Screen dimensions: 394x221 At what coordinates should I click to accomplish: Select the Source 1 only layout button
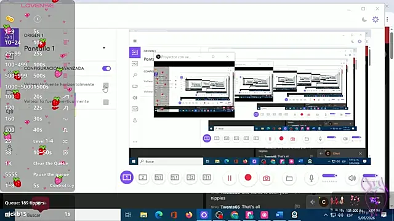pos(127,177)
